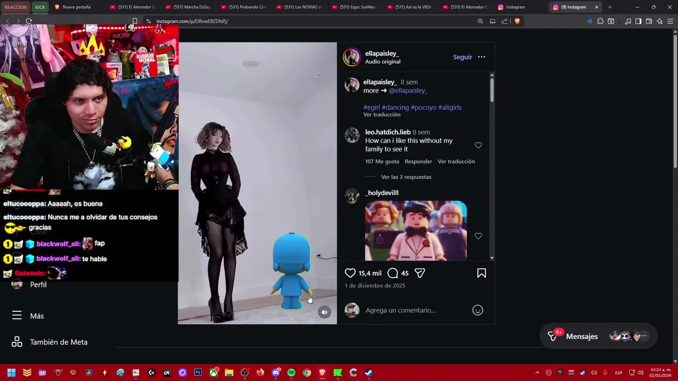678x381 pixels.
Task: Open Perfil in Instagram sidebar
Action: pos(29,285)
